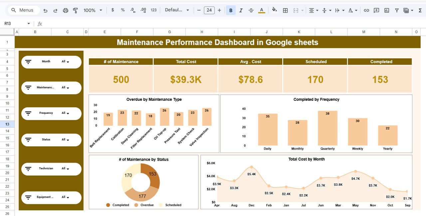Image resolution: width=426 pixels, height=216 pixels.
Task: Select the column F header
Action: click(x=137, y=32)
